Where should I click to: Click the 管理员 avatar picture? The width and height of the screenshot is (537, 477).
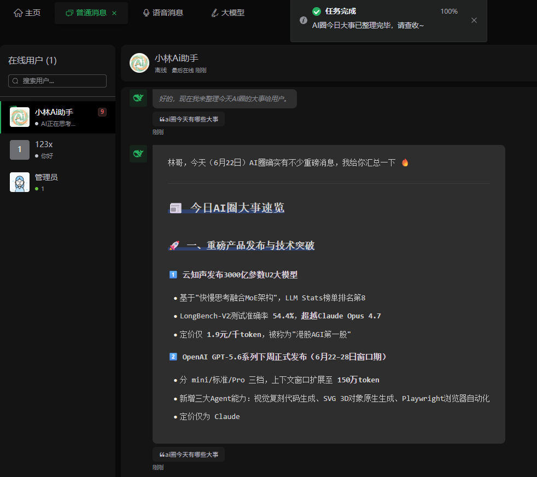(x=20, y=182)
